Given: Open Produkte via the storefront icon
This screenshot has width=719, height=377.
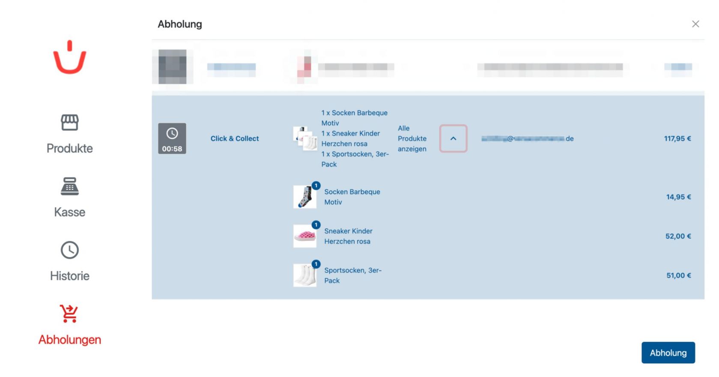Looking at the screenshot, I should pos(70,123).
